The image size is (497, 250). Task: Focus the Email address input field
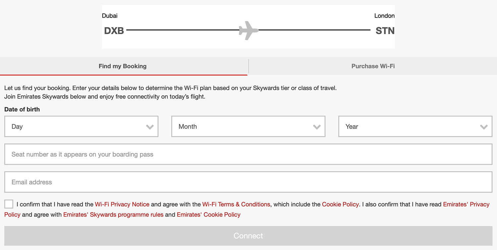[x=248, y=182]
